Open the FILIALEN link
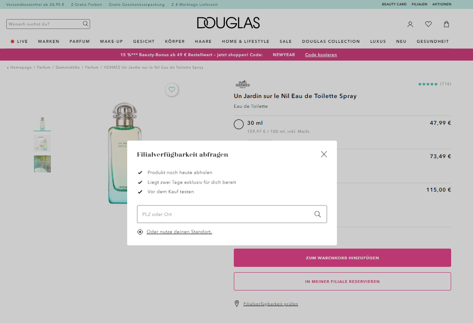 point(419,4)
